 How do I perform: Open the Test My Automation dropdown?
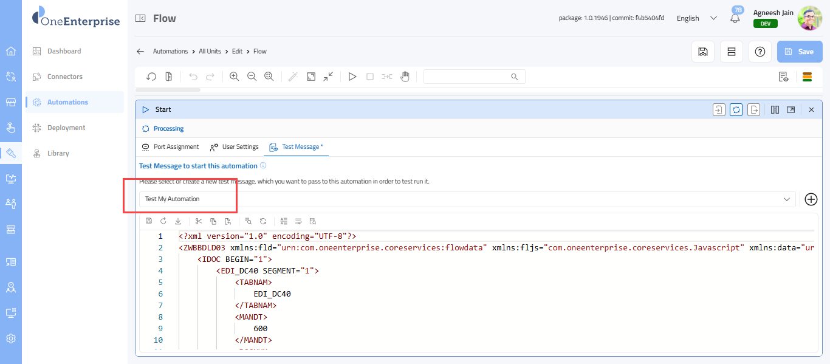[x=467, y=199]
